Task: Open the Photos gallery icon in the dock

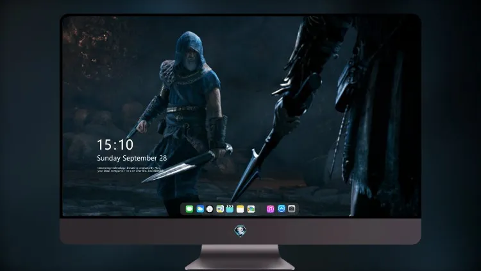Action: (251, 209)
